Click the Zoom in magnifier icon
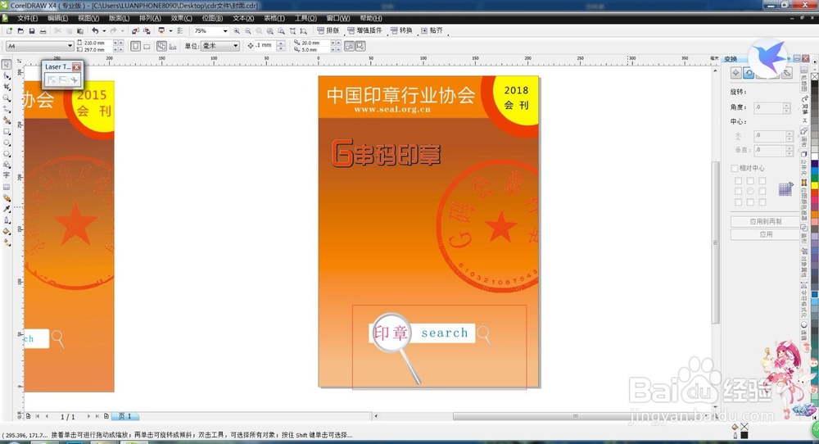Screen dimensions: 819x444 [237, 31]
